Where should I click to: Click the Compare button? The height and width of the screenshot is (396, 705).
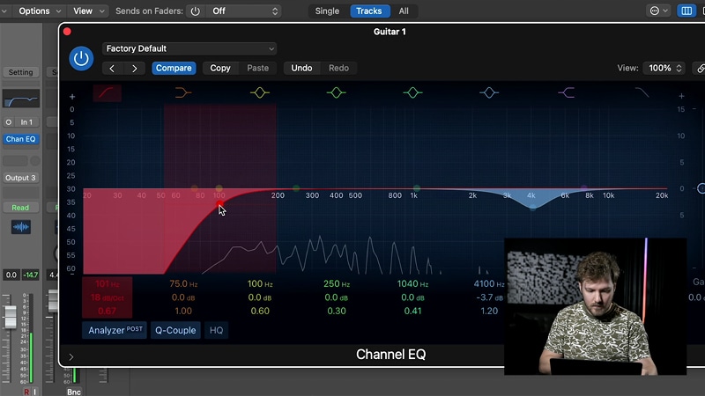click(174, 69)
